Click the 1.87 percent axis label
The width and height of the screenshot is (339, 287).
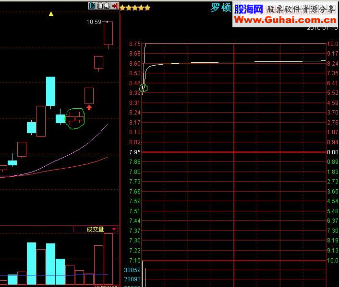coord(333,132)
